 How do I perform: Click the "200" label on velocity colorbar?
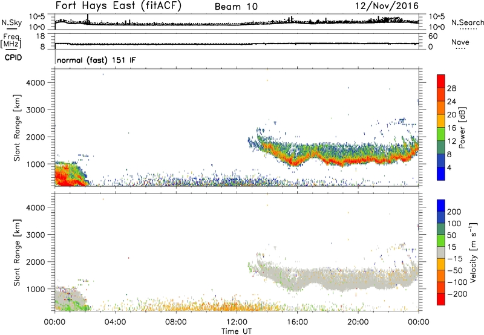(454, 212)
